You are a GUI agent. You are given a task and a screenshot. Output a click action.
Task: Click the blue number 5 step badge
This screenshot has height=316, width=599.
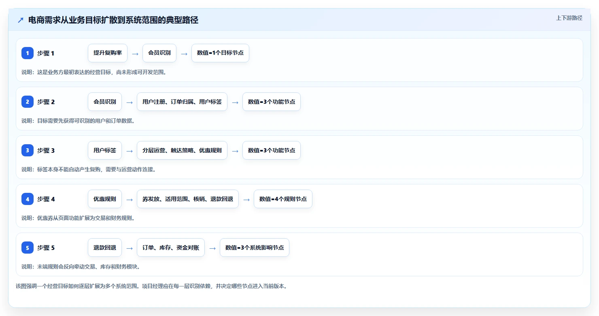[x=28, y=248]
